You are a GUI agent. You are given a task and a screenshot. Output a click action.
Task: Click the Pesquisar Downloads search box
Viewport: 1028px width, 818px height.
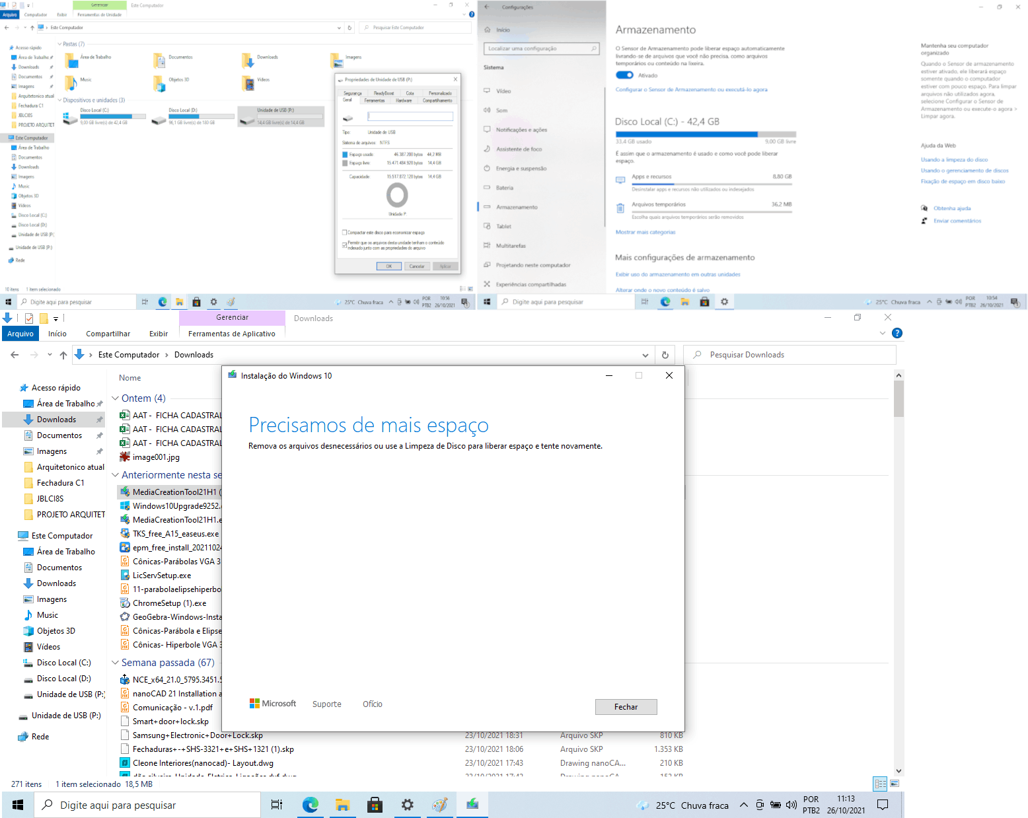(789, 355)
